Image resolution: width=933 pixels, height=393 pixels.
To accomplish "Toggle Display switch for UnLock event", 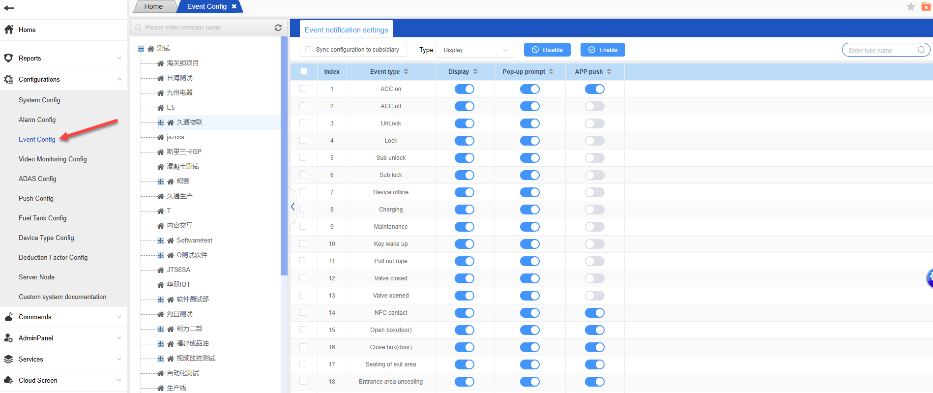I will pyautogui.click(x=464, y=123).
